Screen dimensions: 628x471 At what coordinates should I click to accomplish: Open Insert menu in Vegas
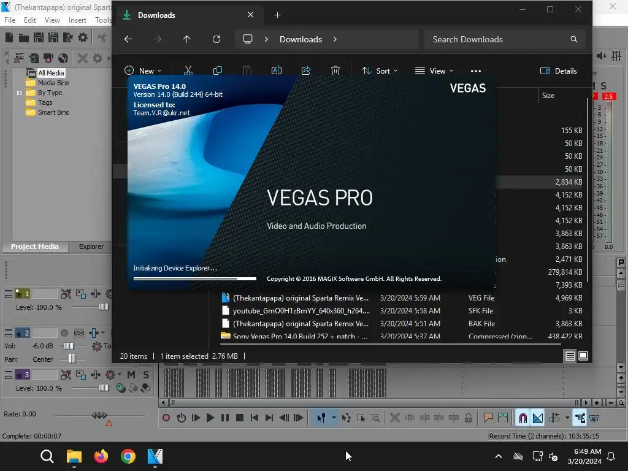click(x=77, y=20)
